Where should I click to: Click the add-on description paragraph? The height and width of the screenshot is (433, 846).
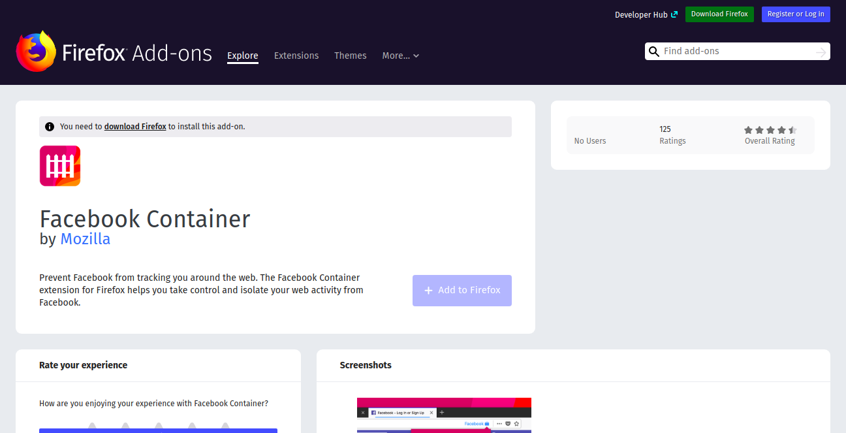click(202, 290)
